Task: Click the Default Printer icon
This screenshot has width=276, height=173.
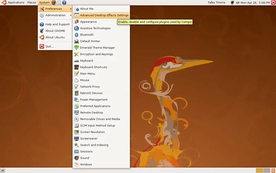Action: (x=76, y=41)
